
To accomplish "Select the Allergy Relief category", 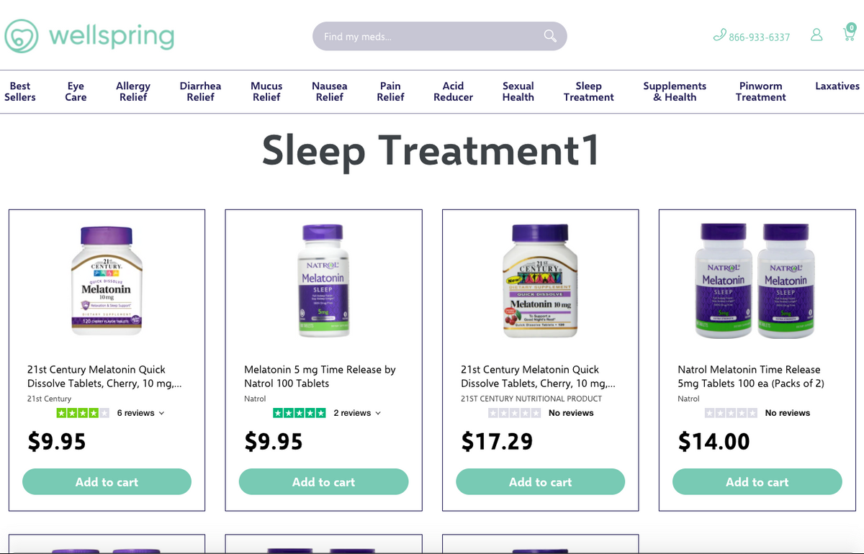I will point(133,91).
